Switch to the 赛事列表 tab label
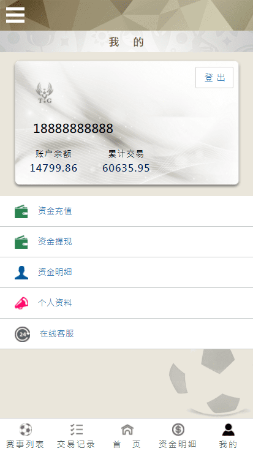The height and width of the screenshot is (451, 253). [25, 444]
